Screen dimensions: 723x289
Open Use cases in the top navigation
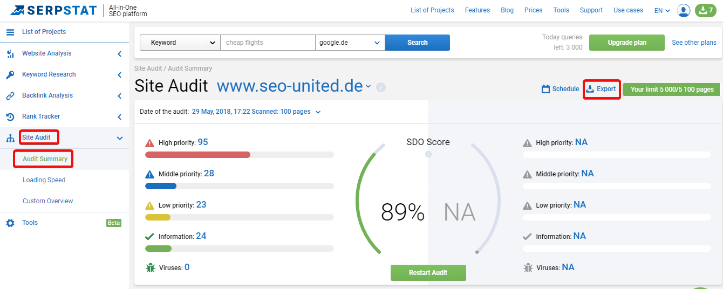[628, 10]
